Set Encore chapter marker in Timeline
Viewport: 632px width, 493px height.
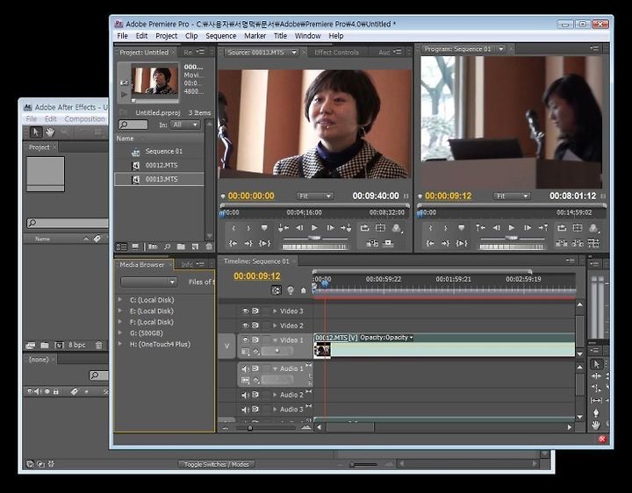coord(291,290)
